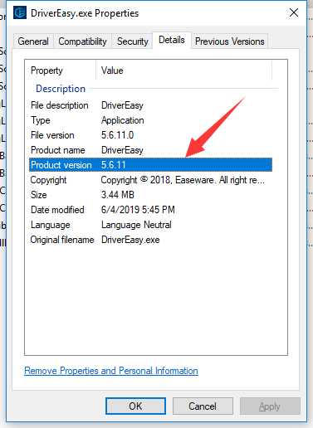The width and height of the screenshot is (313, 428).
Task: Click the value 3.44 MB
Action: pos(118,195)
